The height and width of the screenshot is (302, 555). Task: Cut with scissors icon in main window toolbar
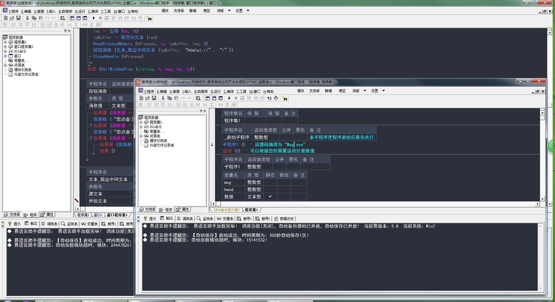tap(27, 18)
